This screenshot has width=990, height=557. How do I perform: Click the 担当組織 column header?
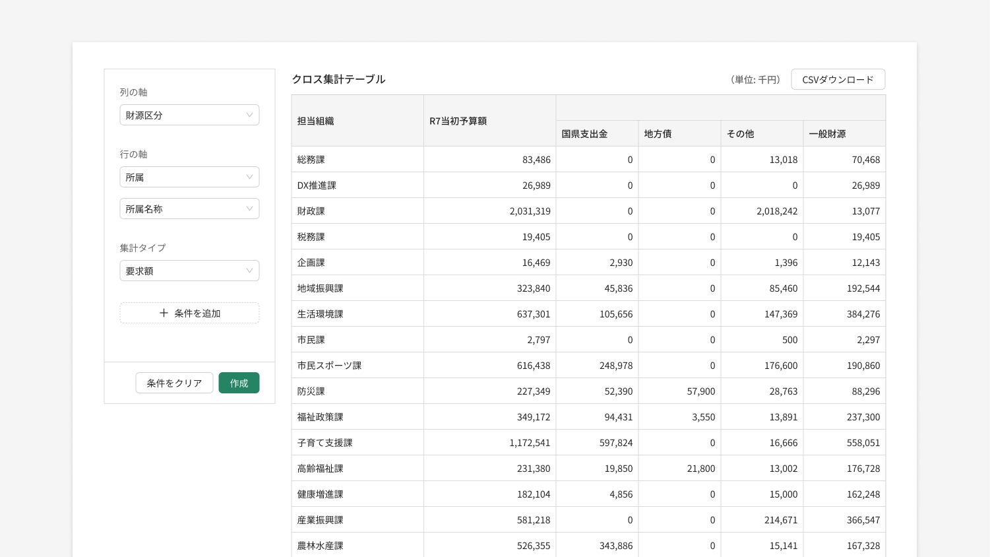[316, 121]
